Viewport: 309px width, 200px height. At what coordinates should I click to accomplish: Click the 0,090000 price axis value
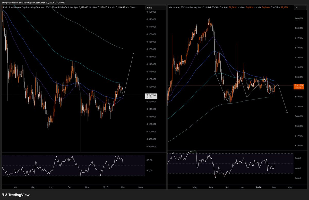(x=151, y=146)
